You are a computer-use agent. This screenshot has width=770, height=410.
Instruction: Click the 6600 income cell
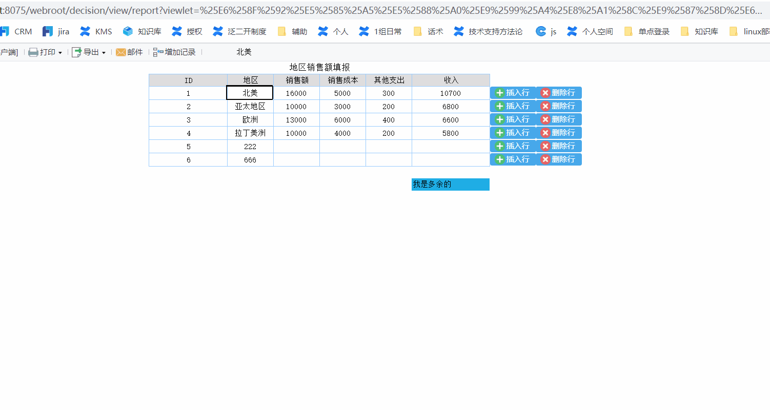[x=451, y=120]
